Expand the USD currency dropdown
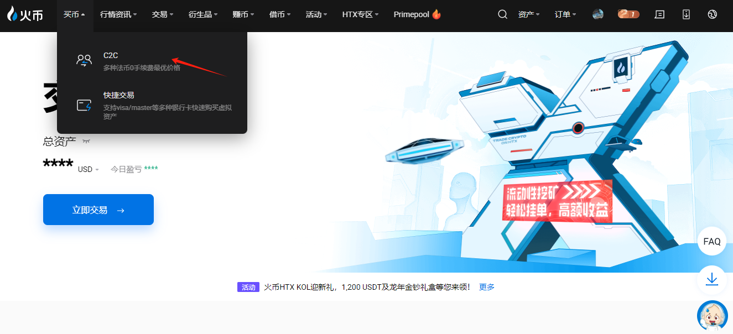Screen dimensions: 733x334 pyautogui.click(x=88, y=170)
